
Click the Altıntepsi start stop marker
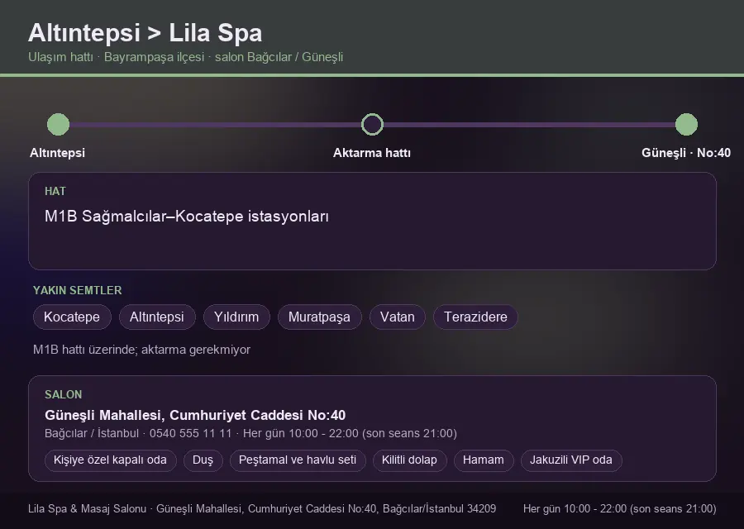pos(59,124)
